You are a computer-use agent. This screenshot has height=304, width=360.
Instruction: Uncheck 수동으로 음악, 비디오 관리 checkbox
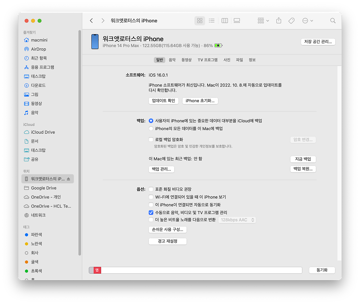pyautogui.click(x=151, y=212)
